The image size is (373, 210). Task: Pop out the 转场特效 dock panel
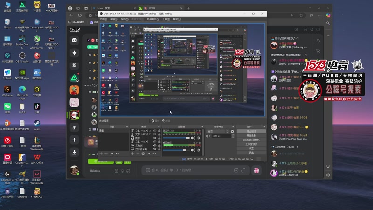(233, 126)
